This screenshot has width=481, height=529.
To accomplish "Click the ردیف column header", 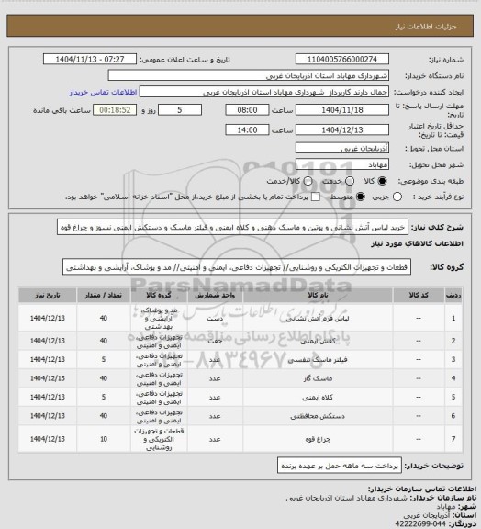I will coord(453,295).
